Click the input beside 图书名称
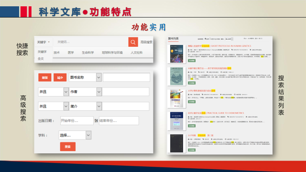 point(126,77)
